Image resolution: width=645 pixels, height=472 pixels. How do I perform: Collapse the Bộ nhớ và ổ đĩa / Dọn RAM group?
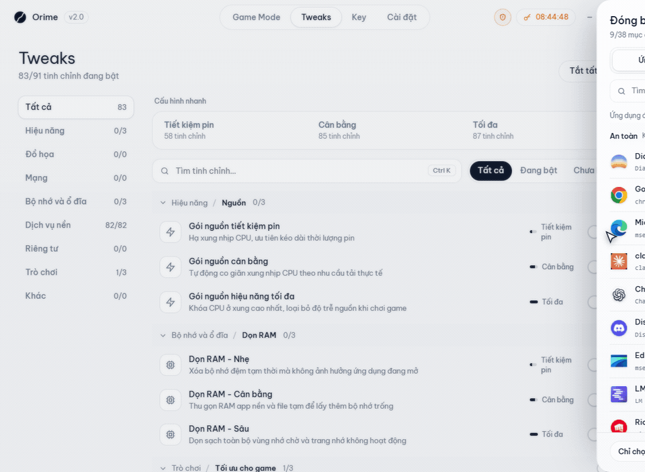163,336
